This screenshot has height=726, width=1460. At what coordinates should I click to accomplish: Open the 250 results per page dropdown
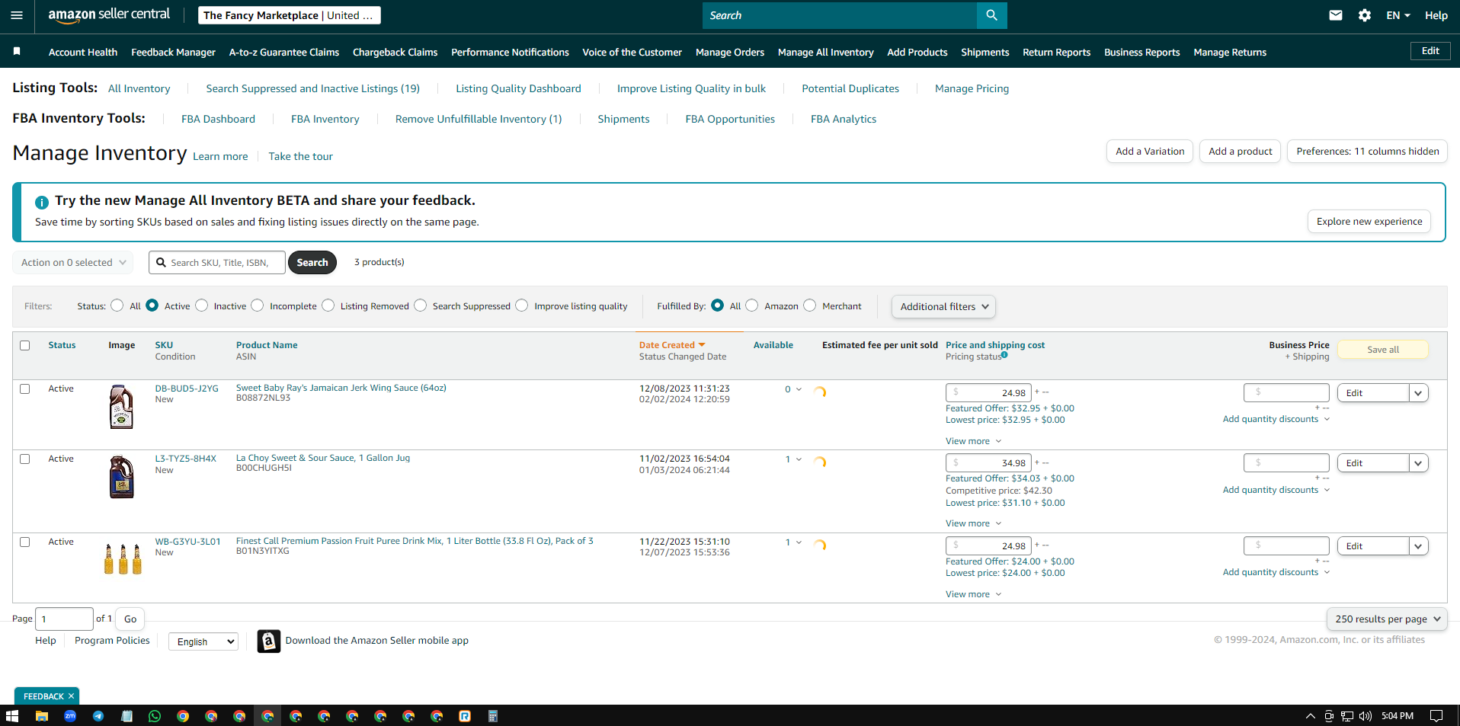tap(1387, 619)
